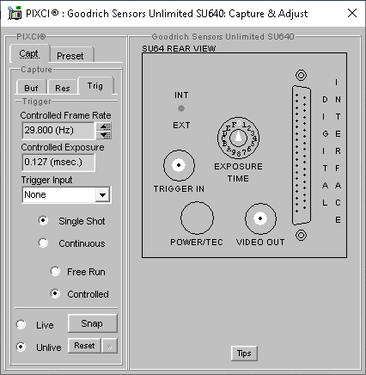Select the Unlive radio button

click(21, 347)
